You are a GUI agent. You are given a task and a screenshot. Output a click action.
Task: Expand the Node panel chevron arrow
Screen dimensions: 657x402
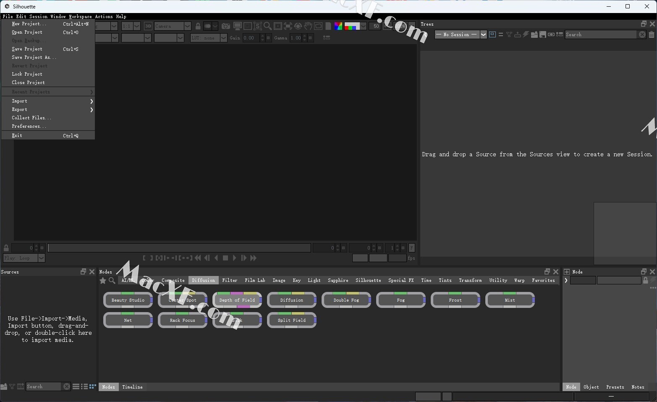tap(566, 280)
